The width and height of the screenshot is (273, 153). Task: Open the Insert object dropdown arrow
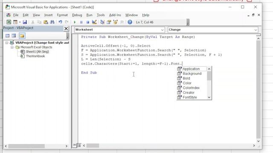tap(20, 22)
